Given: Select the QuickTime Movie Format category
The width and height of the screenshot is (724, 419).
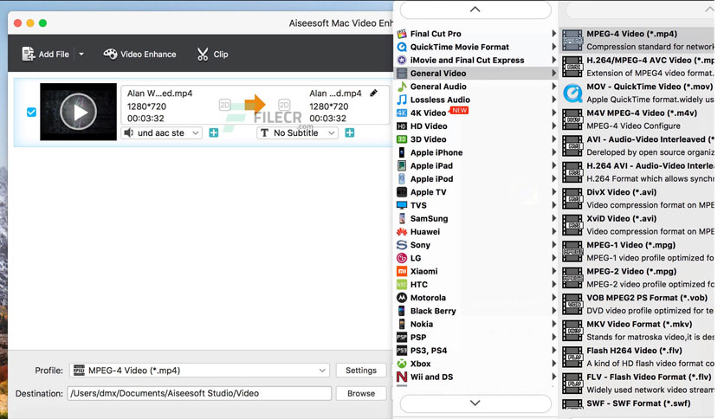Looking at the screenshot, I should click(475, 47).
